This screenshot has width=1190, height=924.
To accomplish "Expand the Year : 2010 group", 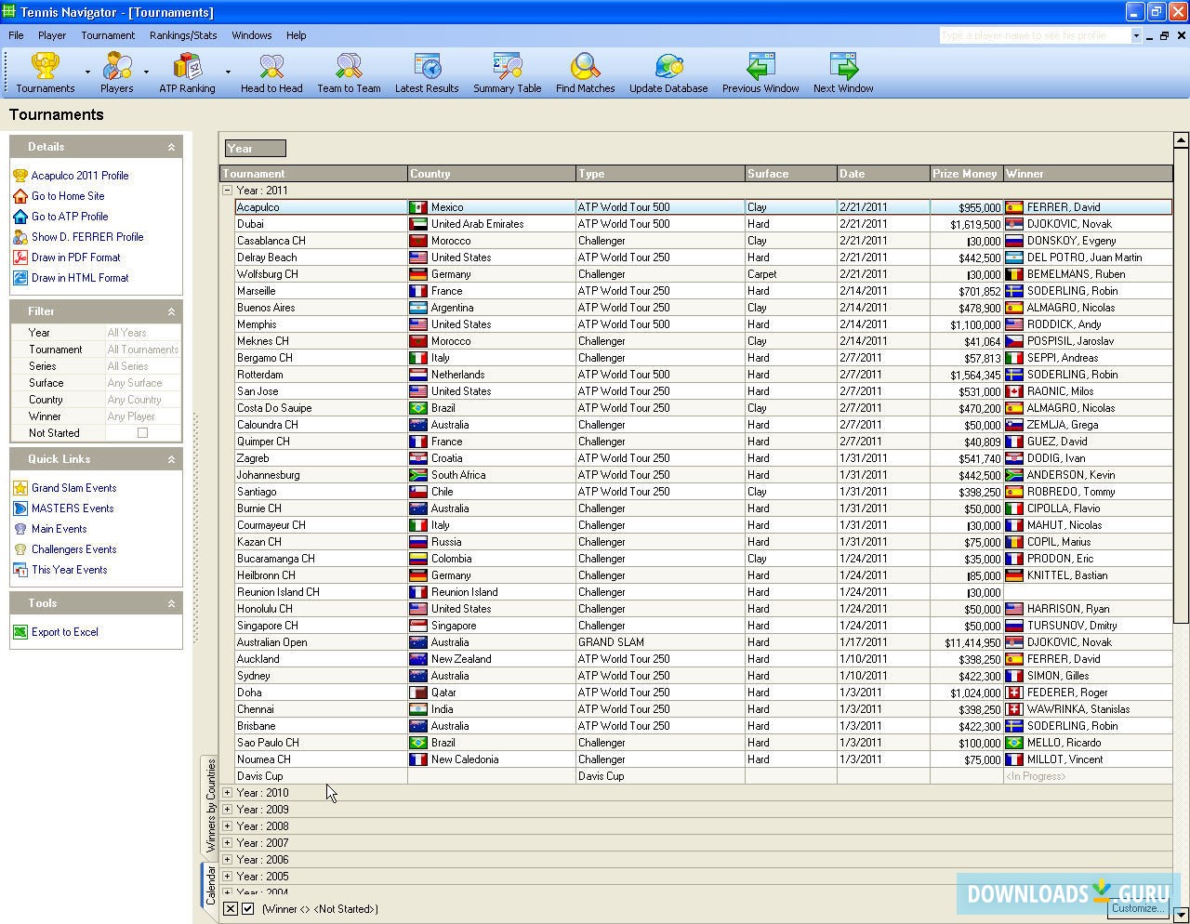I will point(227,793).
